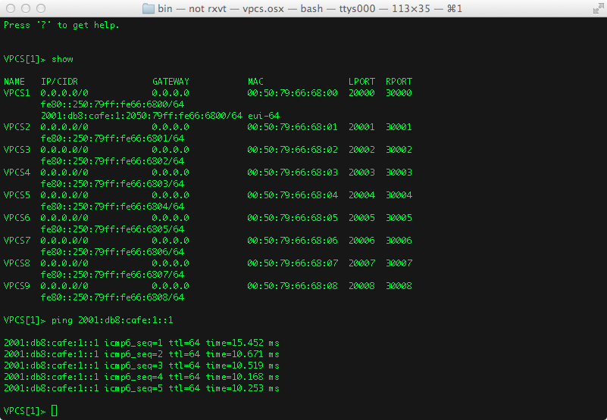Click the VPCS2 name entry
Viewport: 607px width, 420px height.
[x=17, y=127]
